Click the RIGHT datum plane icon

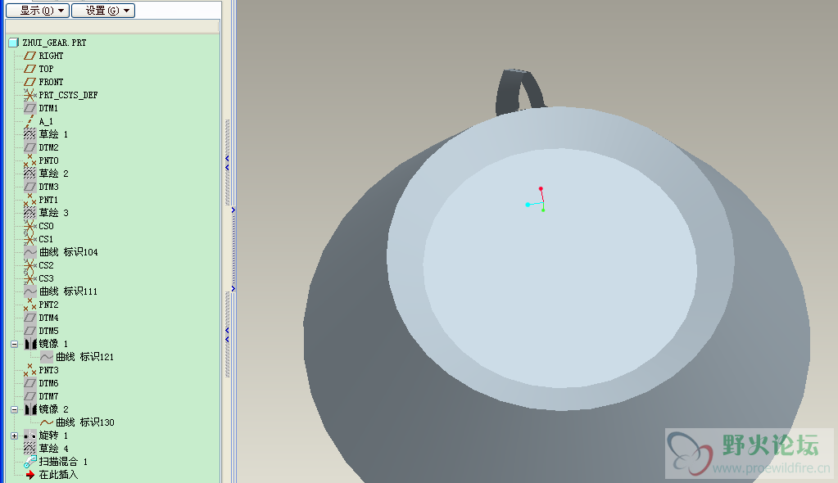[30, 56]
